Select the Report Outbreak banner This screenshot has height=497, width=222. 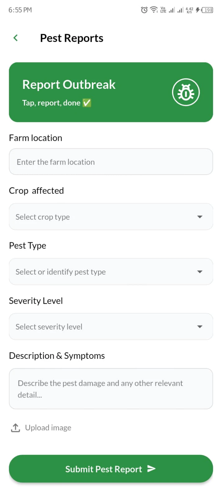[x=111, y=92]
